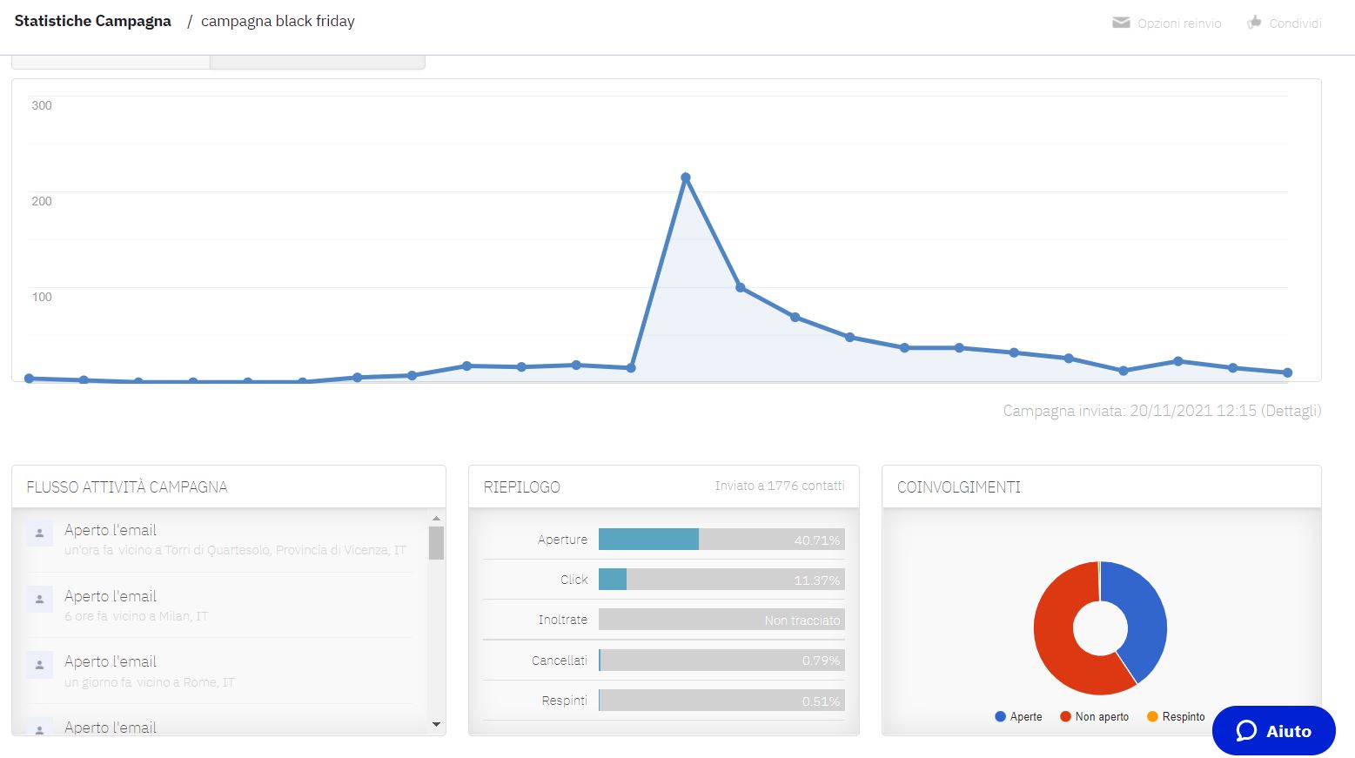The height and width of the screenshot is (758, 1355).
Task: Click the Statistiche Campagna breadcrumb title
Action: pos(93,21)
